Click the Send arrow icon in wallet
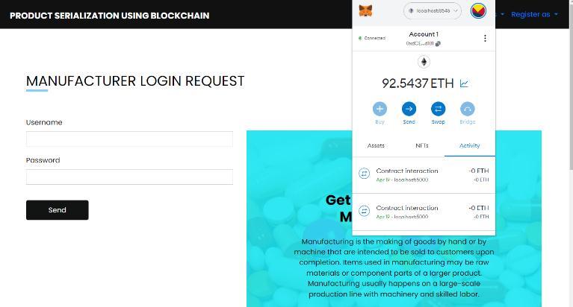This screenshot has width=573, height=307. pyautogui.click(x=409, y=109)
